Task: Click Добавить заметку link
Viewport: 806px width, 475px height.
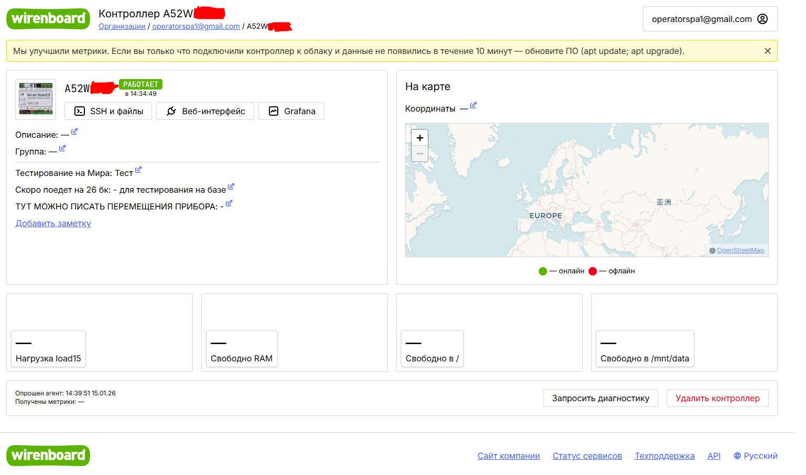Action: (x=53, y=223)
